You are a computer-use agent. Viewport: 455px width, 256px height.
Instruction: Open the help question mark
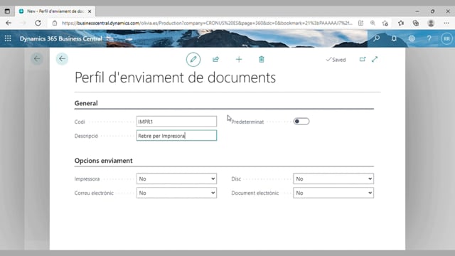tap(429, 38)
